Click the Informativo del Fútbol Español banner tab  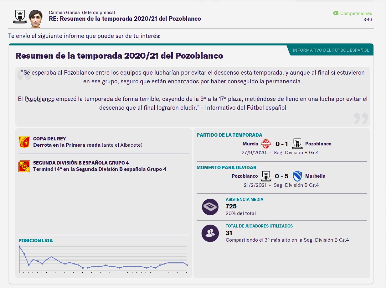[x=331, y=50]
